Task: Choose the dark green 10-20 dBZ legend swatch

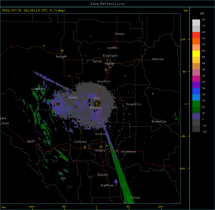Action: (x=196, y=110)
